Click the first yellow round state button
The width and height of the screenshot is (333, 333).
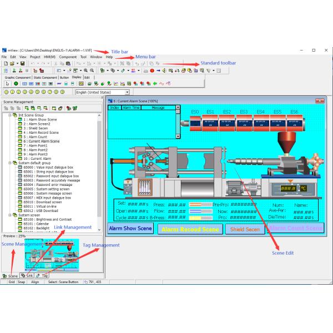[x=6, y=92]
